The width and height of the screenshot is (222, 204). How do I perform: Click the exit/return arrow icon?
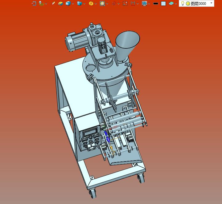[x=34, y=3]
